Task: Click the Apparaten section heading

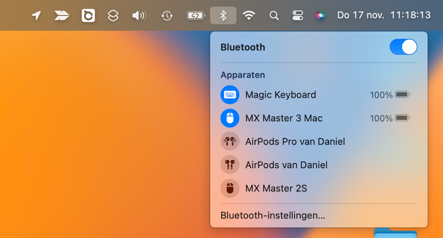Action: tap(243, 75)
